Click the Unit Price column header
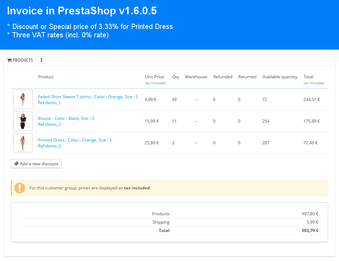Screen dimensions: 339x261 [x=154, y=77]
